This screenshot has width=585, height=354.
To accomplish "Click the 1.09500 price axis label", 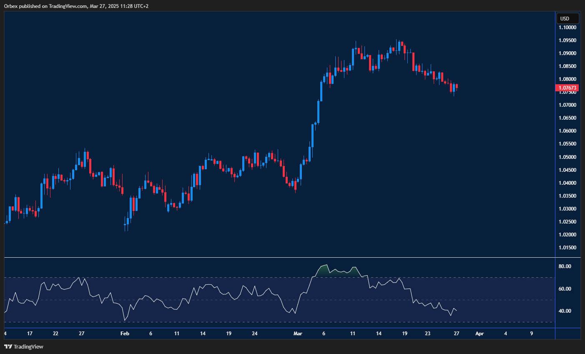I will (x=567, y=40).
